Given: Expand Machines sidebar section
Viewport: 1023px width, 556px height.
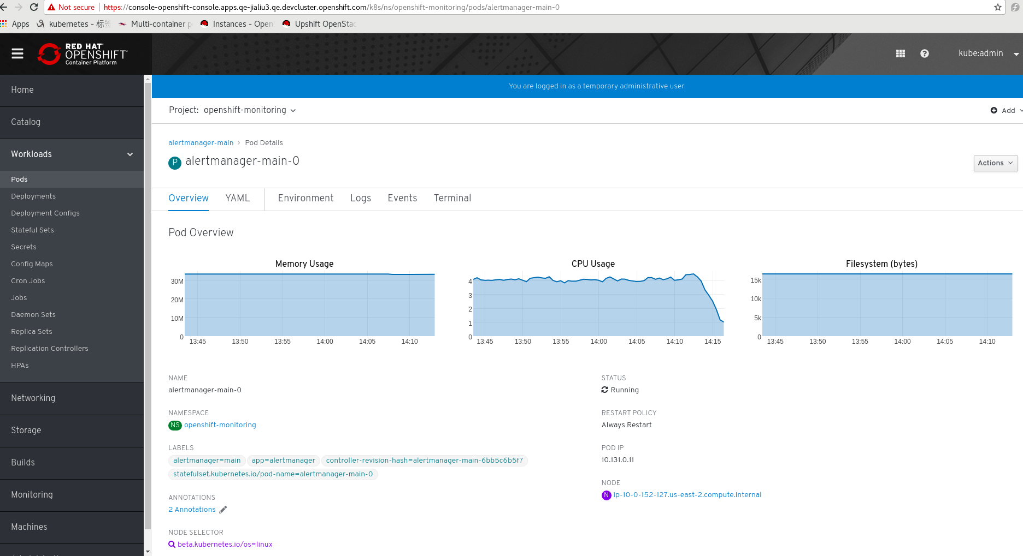Looking at the screenshot, I should click(x=72, y=527).
